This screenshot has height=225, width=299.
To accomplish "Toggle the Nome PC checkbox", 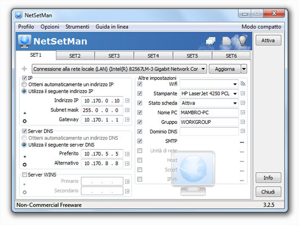I will [140, 112].
